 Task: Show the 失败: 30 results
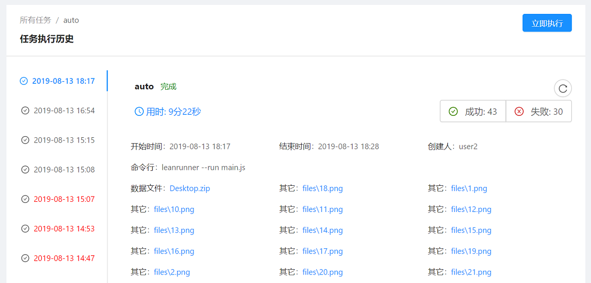coord(539,112)
